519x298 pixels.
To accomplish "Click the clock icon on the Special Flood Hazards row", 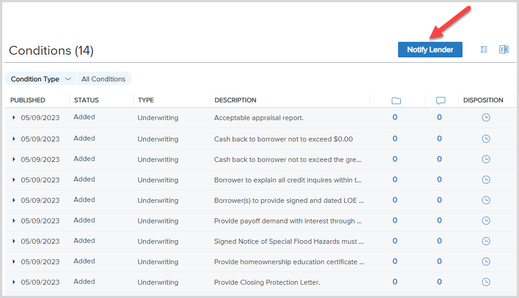I will coord(486,241).
